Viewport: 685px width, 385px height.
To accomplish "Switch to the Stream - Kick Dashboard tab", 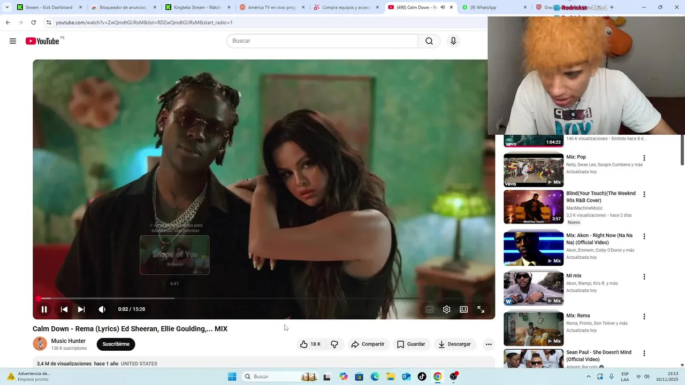I will click(x=49, y=7).
